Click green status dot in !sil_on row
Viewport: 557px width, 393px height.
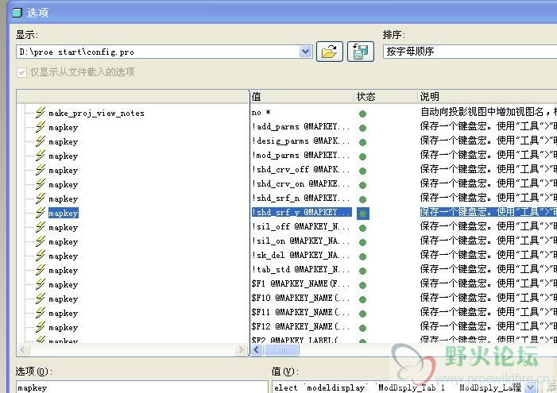click(x=362, y=242)
